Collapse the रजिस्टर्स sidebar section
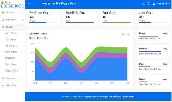Image resolution: width=172 pixels, height=102 pixels. click(x=12, y=27)
